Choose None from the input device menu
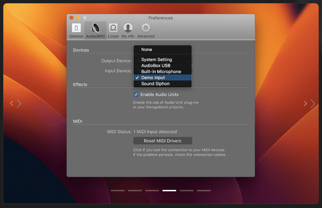This screenshot has height=208, width=322. coord(162,50)
